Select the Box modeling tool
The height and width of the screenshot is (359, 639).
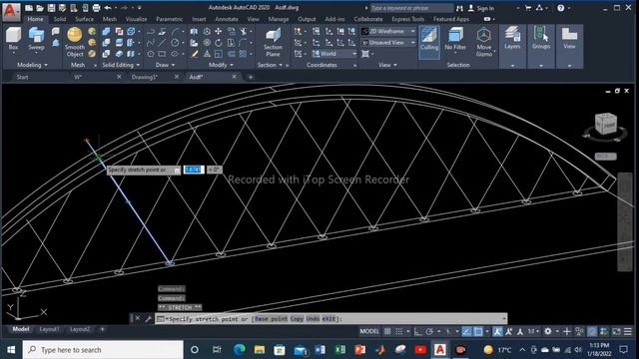13,39
